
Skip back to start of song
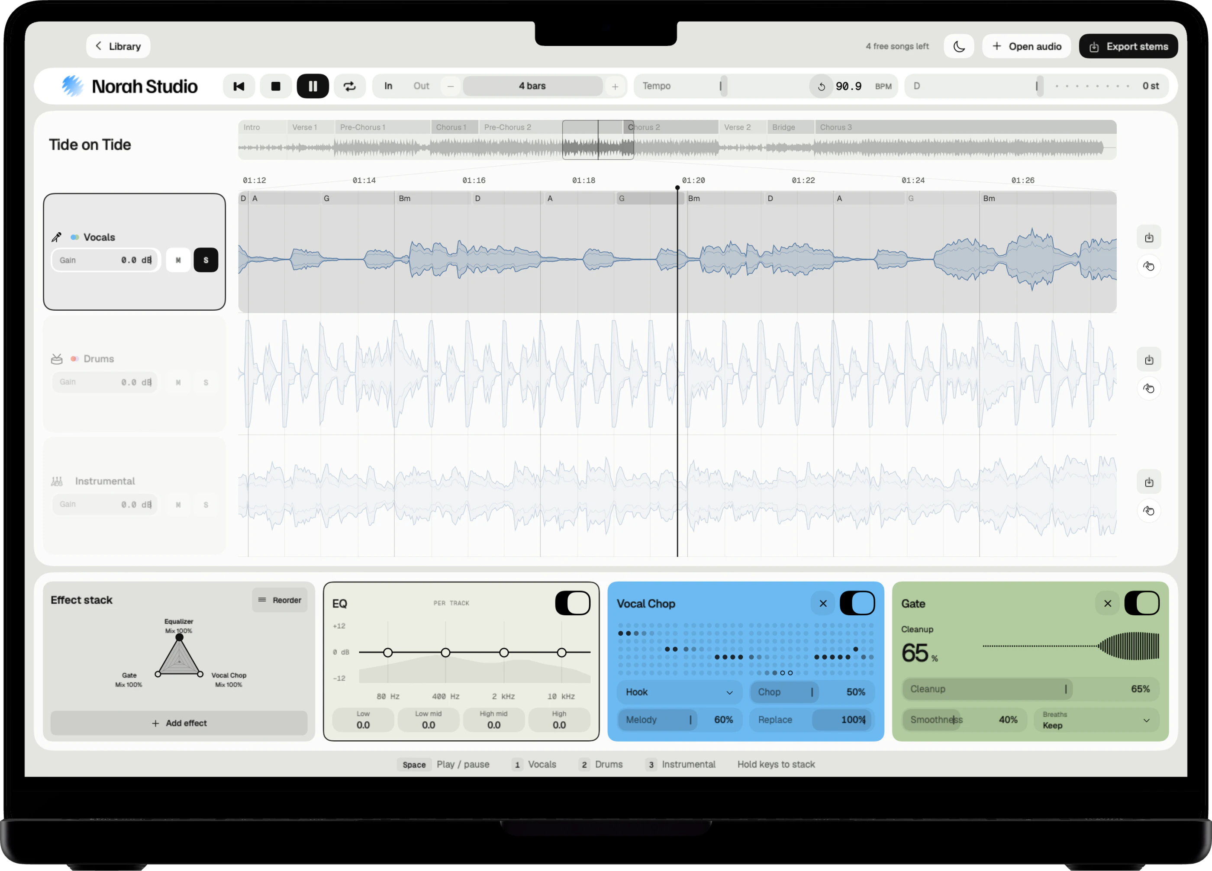tap(239, 86)
